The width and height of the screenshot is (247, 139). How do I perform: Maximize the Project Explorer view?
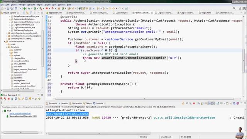[x=42, y=13]
